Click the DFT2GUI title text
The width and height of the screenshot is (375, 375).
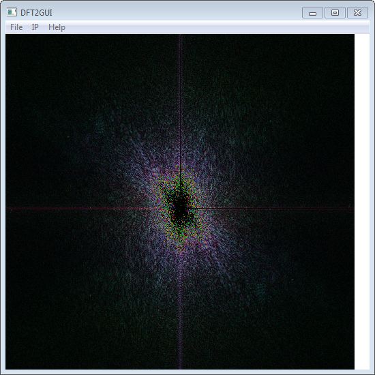pyautogui.click(x=36, y=13)
